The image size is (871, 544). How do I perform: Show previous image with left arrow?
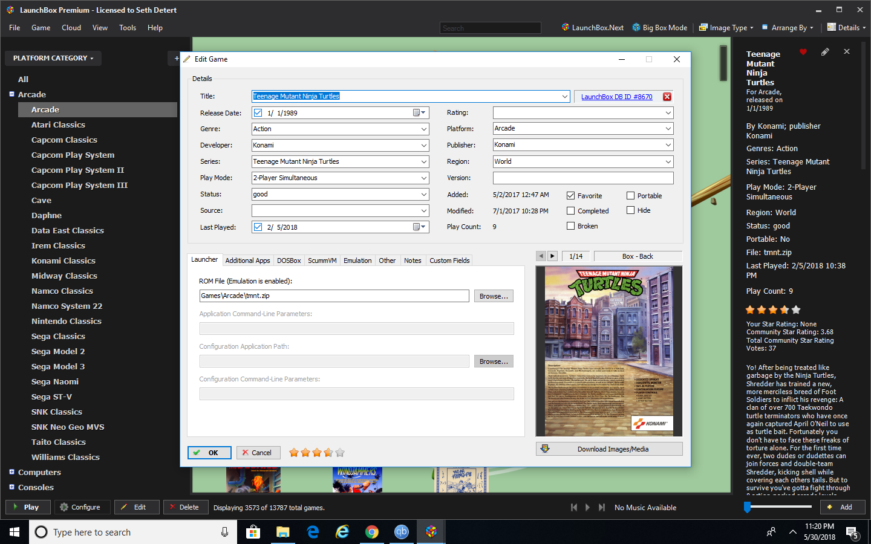541,256
